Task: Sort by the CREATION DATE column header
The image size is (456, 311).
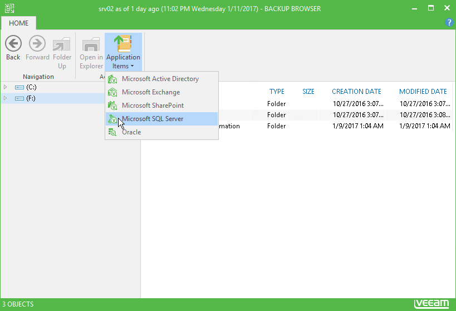Action: coord(356,92)
